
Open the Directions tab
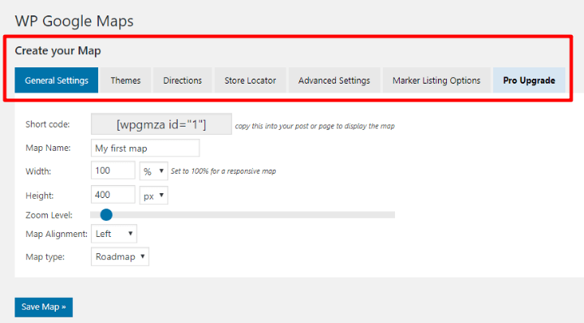coord(182,80)
